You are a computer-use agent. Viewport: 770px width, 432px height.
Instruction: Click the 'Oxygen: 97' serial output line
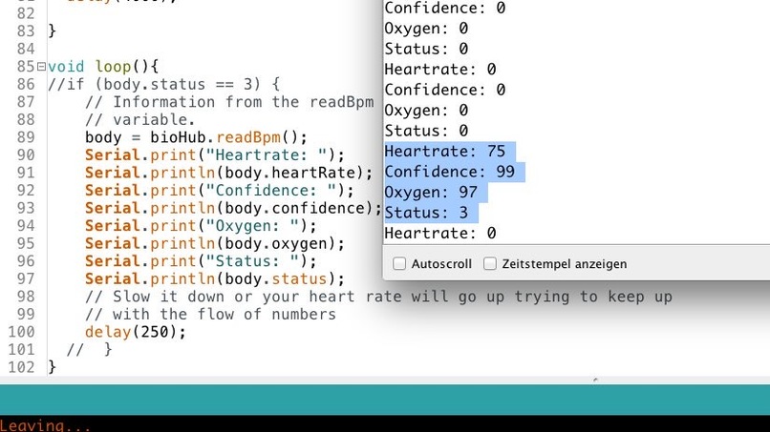[x=431, y=193]
